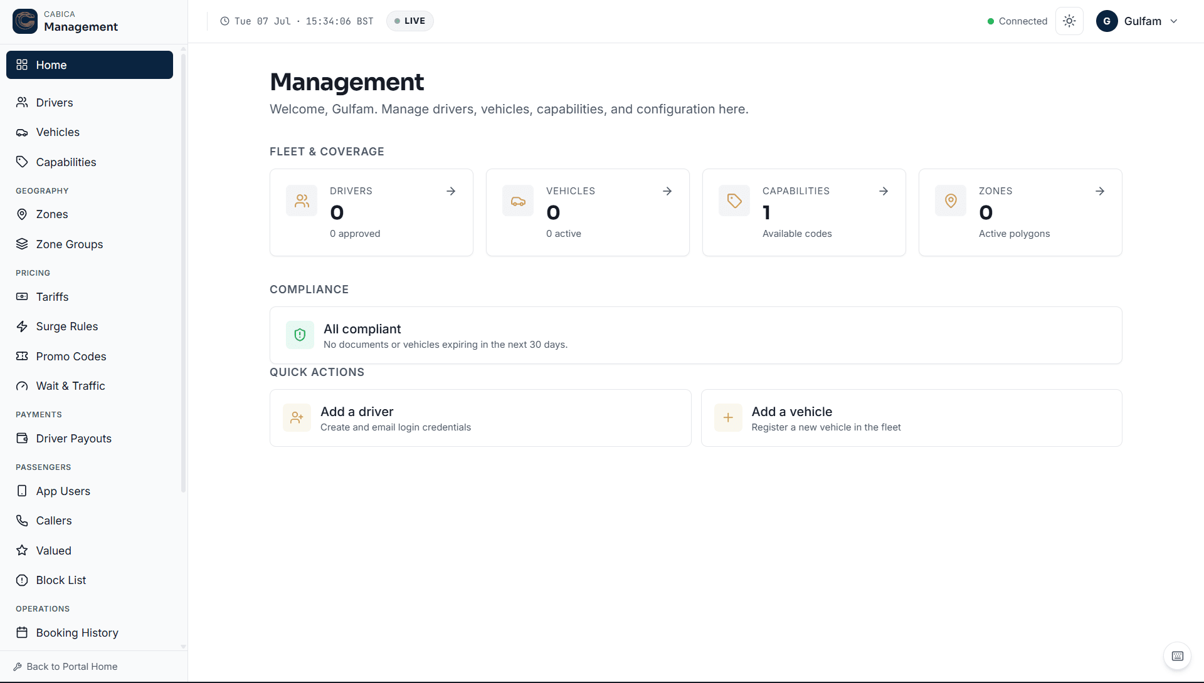Click the Surge Rules lightning icon

click(22, 326)
